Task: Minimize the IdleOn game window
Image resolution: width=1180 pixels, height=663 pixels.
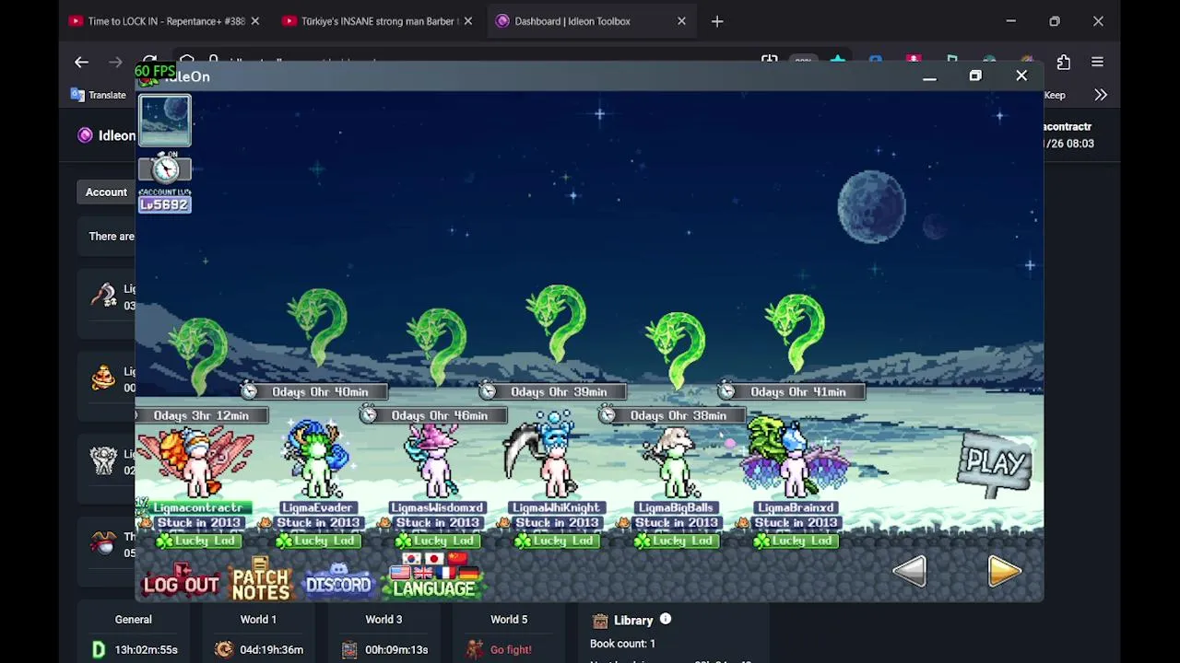Action: [x=929, y=76]
